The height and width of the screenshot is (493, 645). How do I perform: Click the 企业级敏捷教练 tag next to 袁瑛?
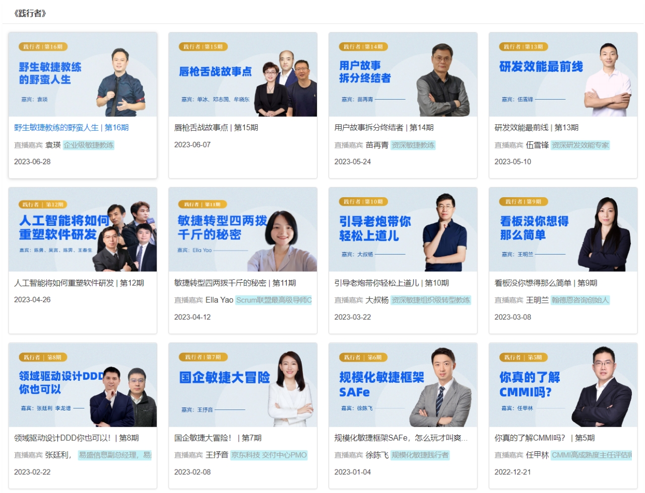click(89, 145)
